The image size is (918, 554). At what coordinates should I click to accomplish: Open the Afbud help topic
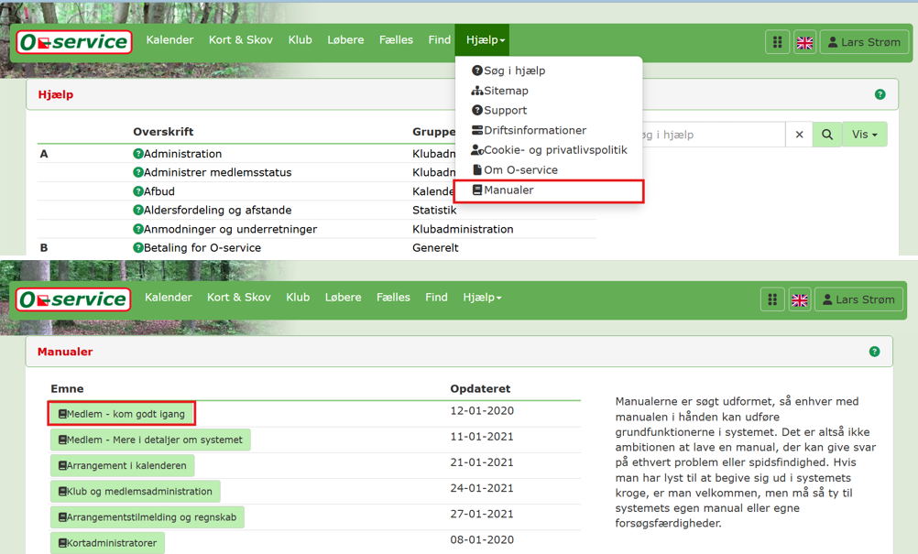(x=159, y=191)
